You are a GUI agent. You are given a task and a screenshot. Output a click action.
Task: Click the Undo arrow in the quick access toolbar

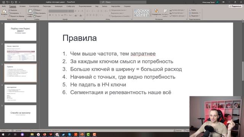point(7,2)
